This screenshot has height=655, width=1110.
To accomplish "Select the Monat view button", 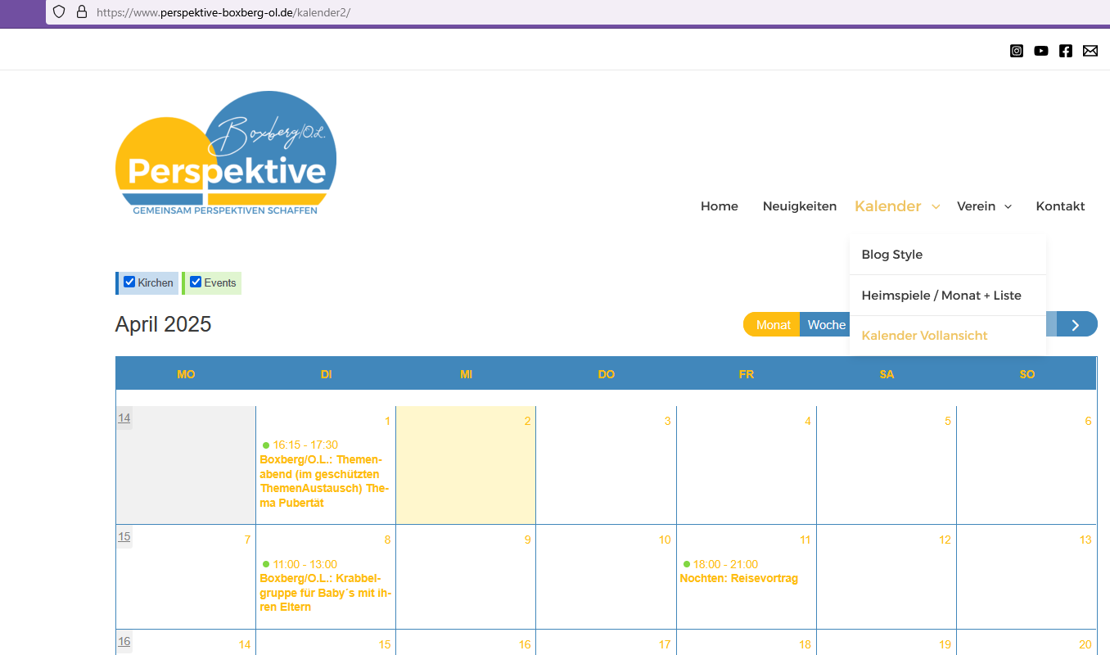I will (x=773, y=325).
